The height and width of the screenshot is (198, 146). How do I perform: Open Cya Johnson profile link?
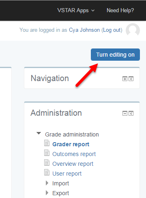click(84, 30)
